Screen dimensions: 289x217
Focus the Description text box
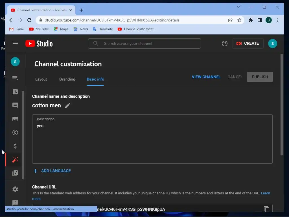click(x=152, y=139)
